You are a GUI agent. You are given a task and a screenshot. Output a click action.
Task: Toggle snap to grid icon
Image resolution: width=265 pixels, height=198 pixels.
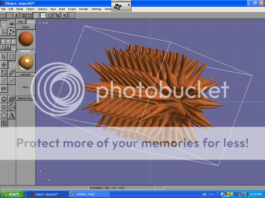(57, 15)
